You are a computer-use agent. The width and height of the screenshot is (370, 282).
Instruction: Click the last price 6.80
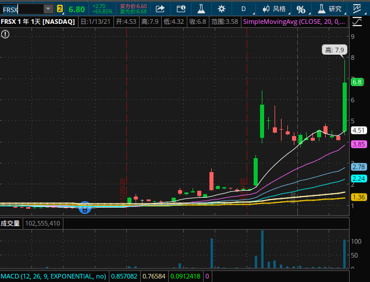(x=77, y=9)
